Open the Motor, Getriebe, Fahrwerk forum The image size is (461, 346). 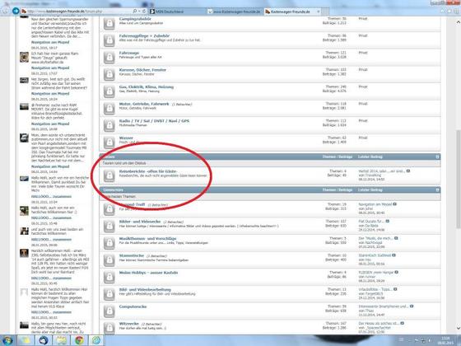pos(144,104)
